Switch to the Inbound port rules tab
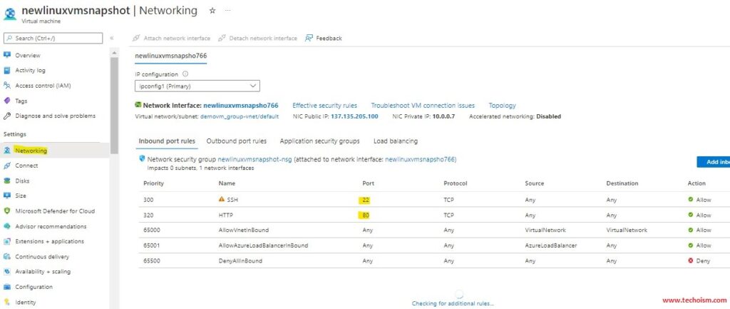Viewport: 730px width, 309px height. click(167, 141)
